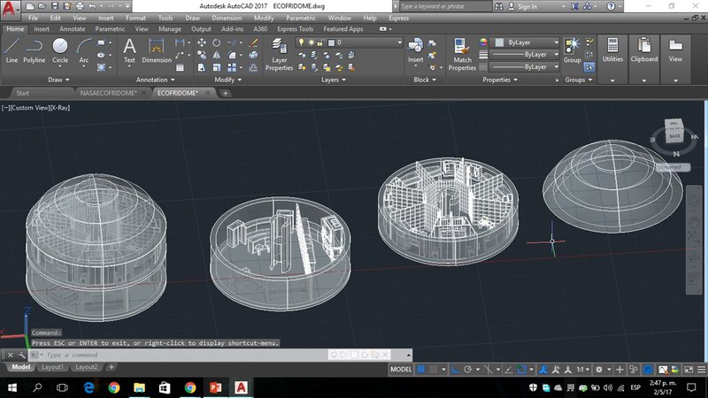Select the Move tool in Modify panel
708x398 pixels.
click(203, 42)
